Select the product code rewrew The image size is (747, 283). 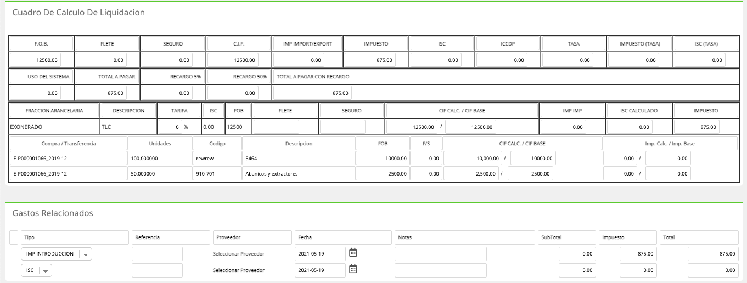click(x=217, y=158)
